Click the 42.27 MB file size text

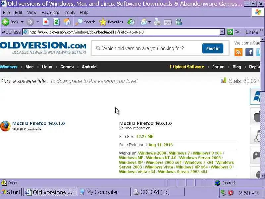pos(145,137)
